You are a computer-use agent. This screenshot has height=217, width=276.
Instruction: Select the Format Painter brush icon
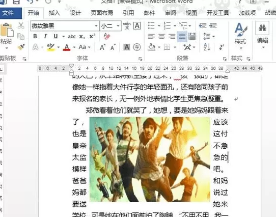[x=21, y=47]
